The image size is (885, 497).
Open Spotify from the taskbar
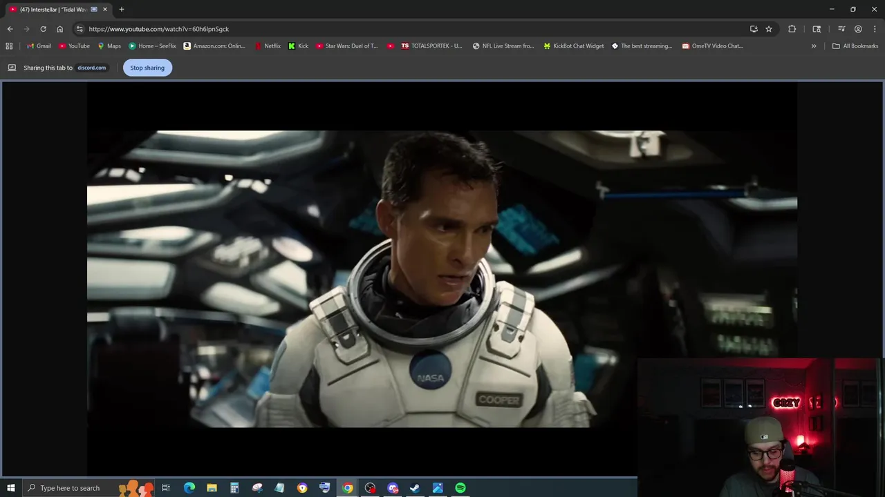[x=460, y=488]
